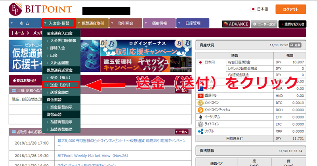Click the Hong Kong flag icon

[201, 95]
